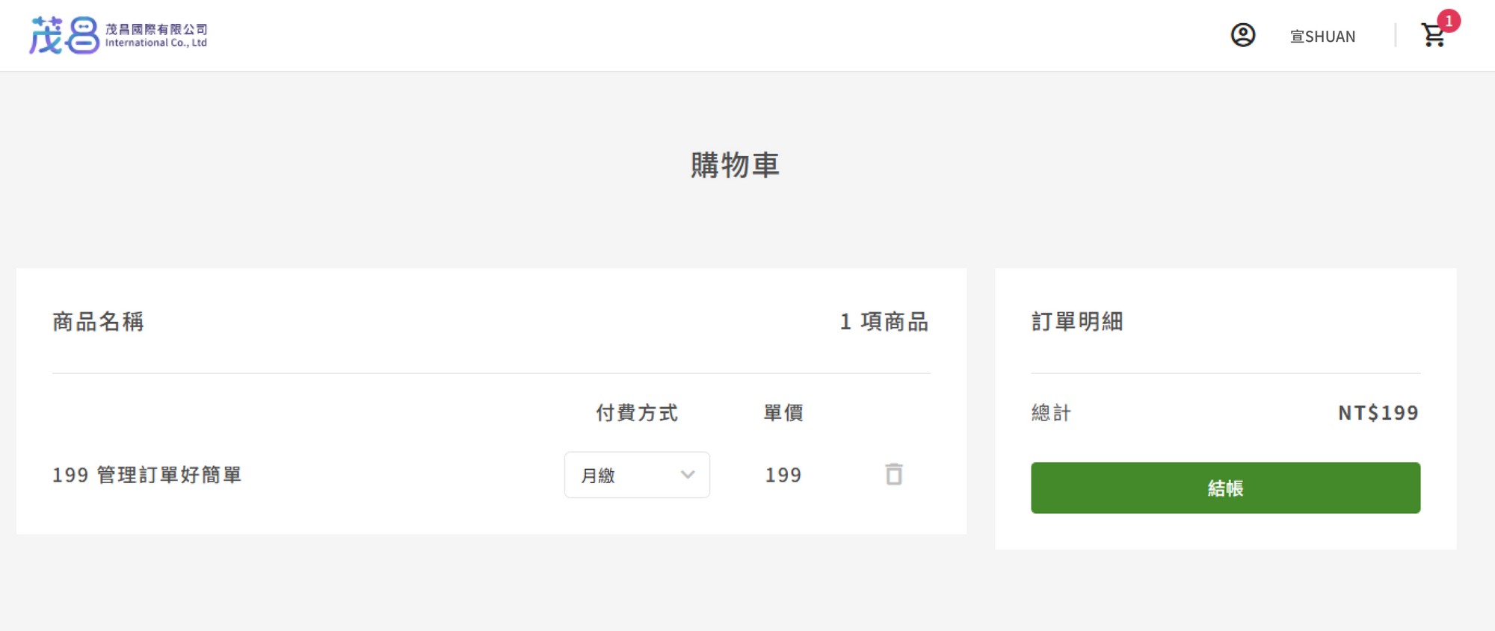Delete the item using the trash icon
Screen dimensions: 1495x631
pos(894,474)
